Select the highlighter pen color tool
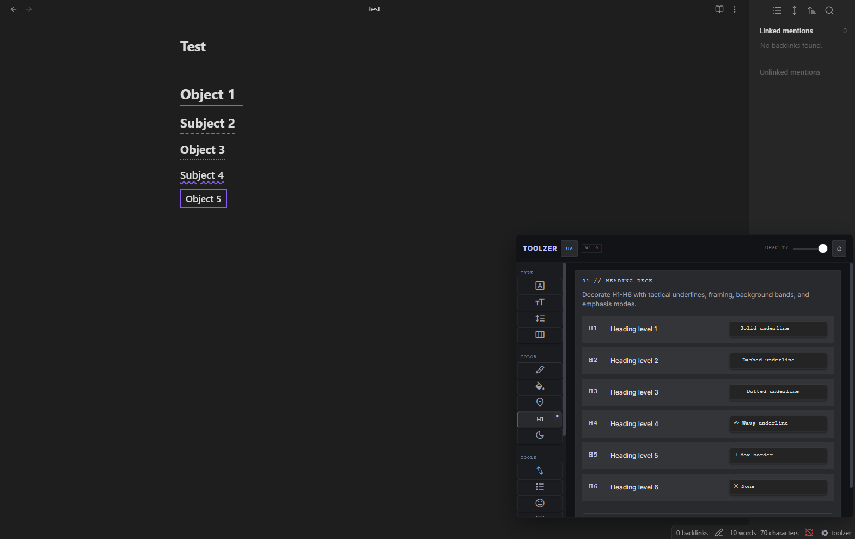Viewport: 855px width, 539px height. (x=540, y=370)
